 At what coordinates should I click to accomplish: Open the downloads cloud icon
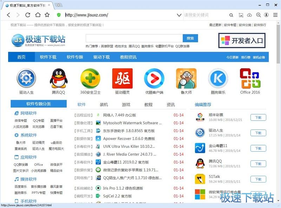tap(249, 15)
